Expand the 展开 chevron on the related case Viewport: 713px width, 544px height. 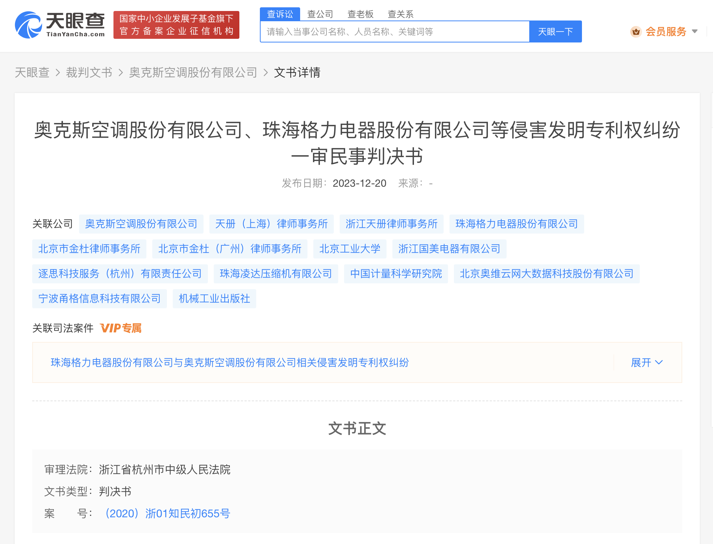click(x=647, y=362)
